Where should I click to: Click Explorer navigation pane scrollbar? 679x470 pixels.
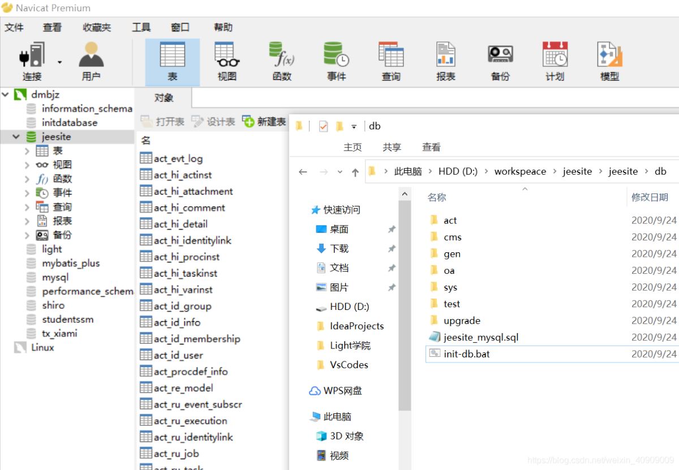[405, 305]
